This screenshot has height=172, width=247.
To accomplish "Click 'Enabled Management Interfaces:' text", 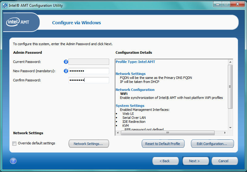I will [145, 110].
